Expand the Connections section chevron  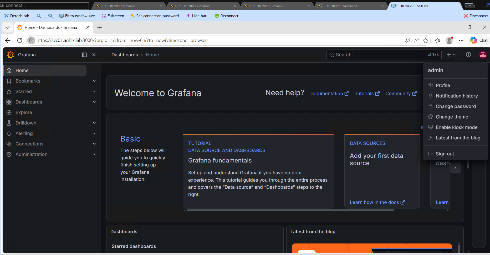tap(94, 144)
